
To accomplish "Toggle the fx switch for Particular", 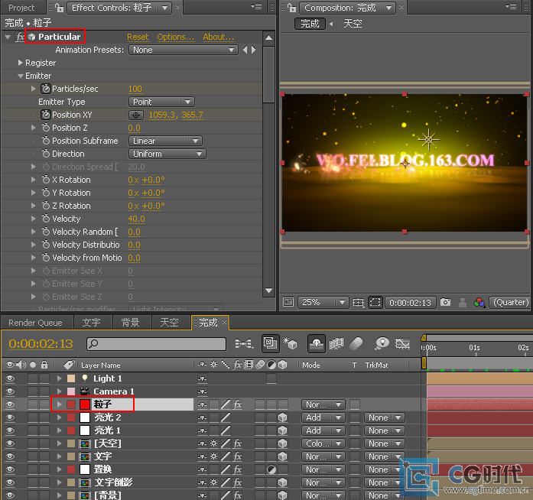I will [x=20, y=37].
